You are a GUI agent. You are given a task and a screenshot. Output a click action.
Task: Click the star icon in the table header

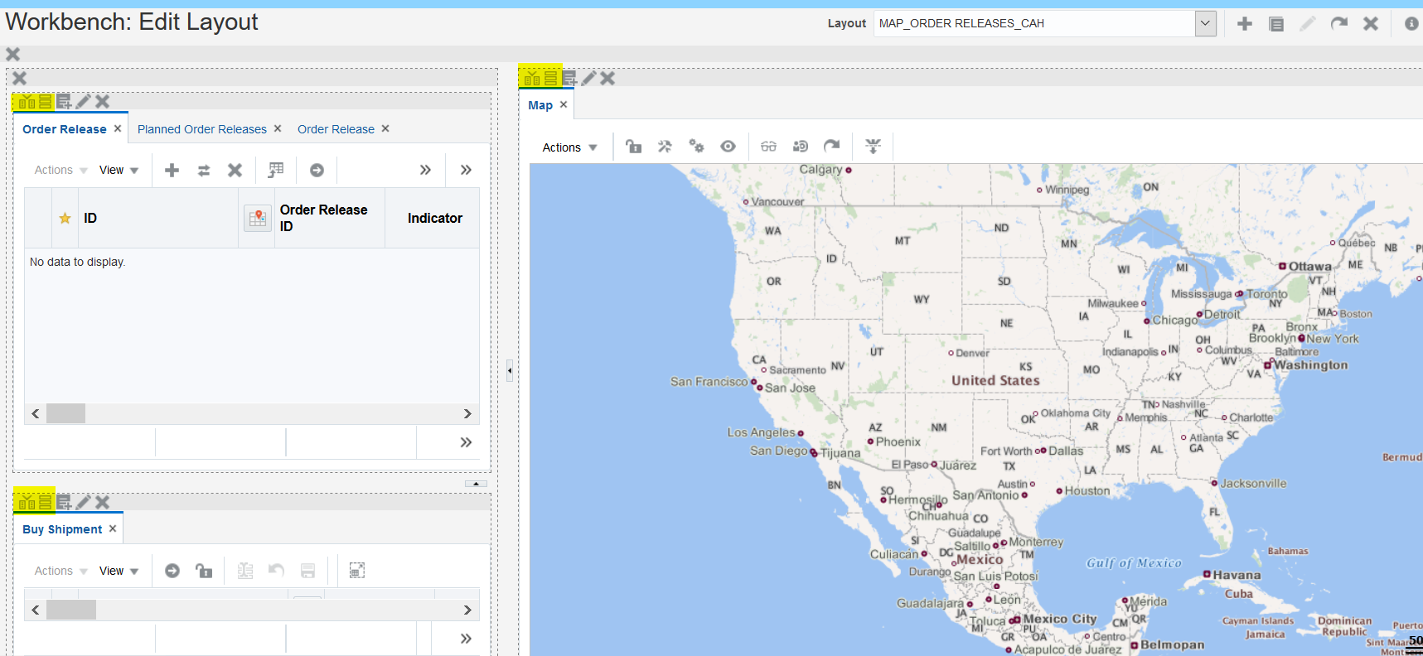click(65, 218)
